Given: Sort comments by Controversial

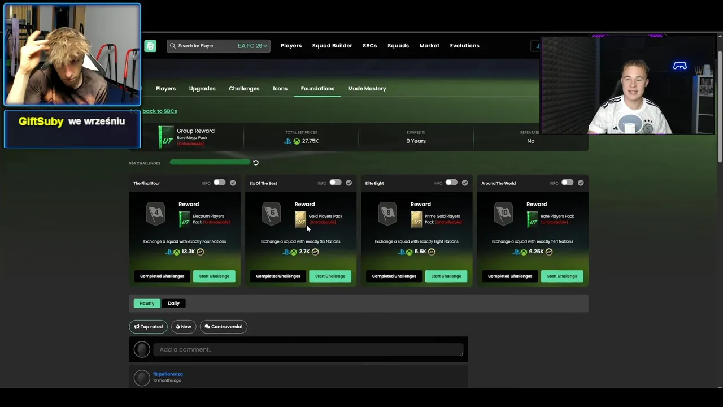Looking at the screenshot, I should (223, 327).
